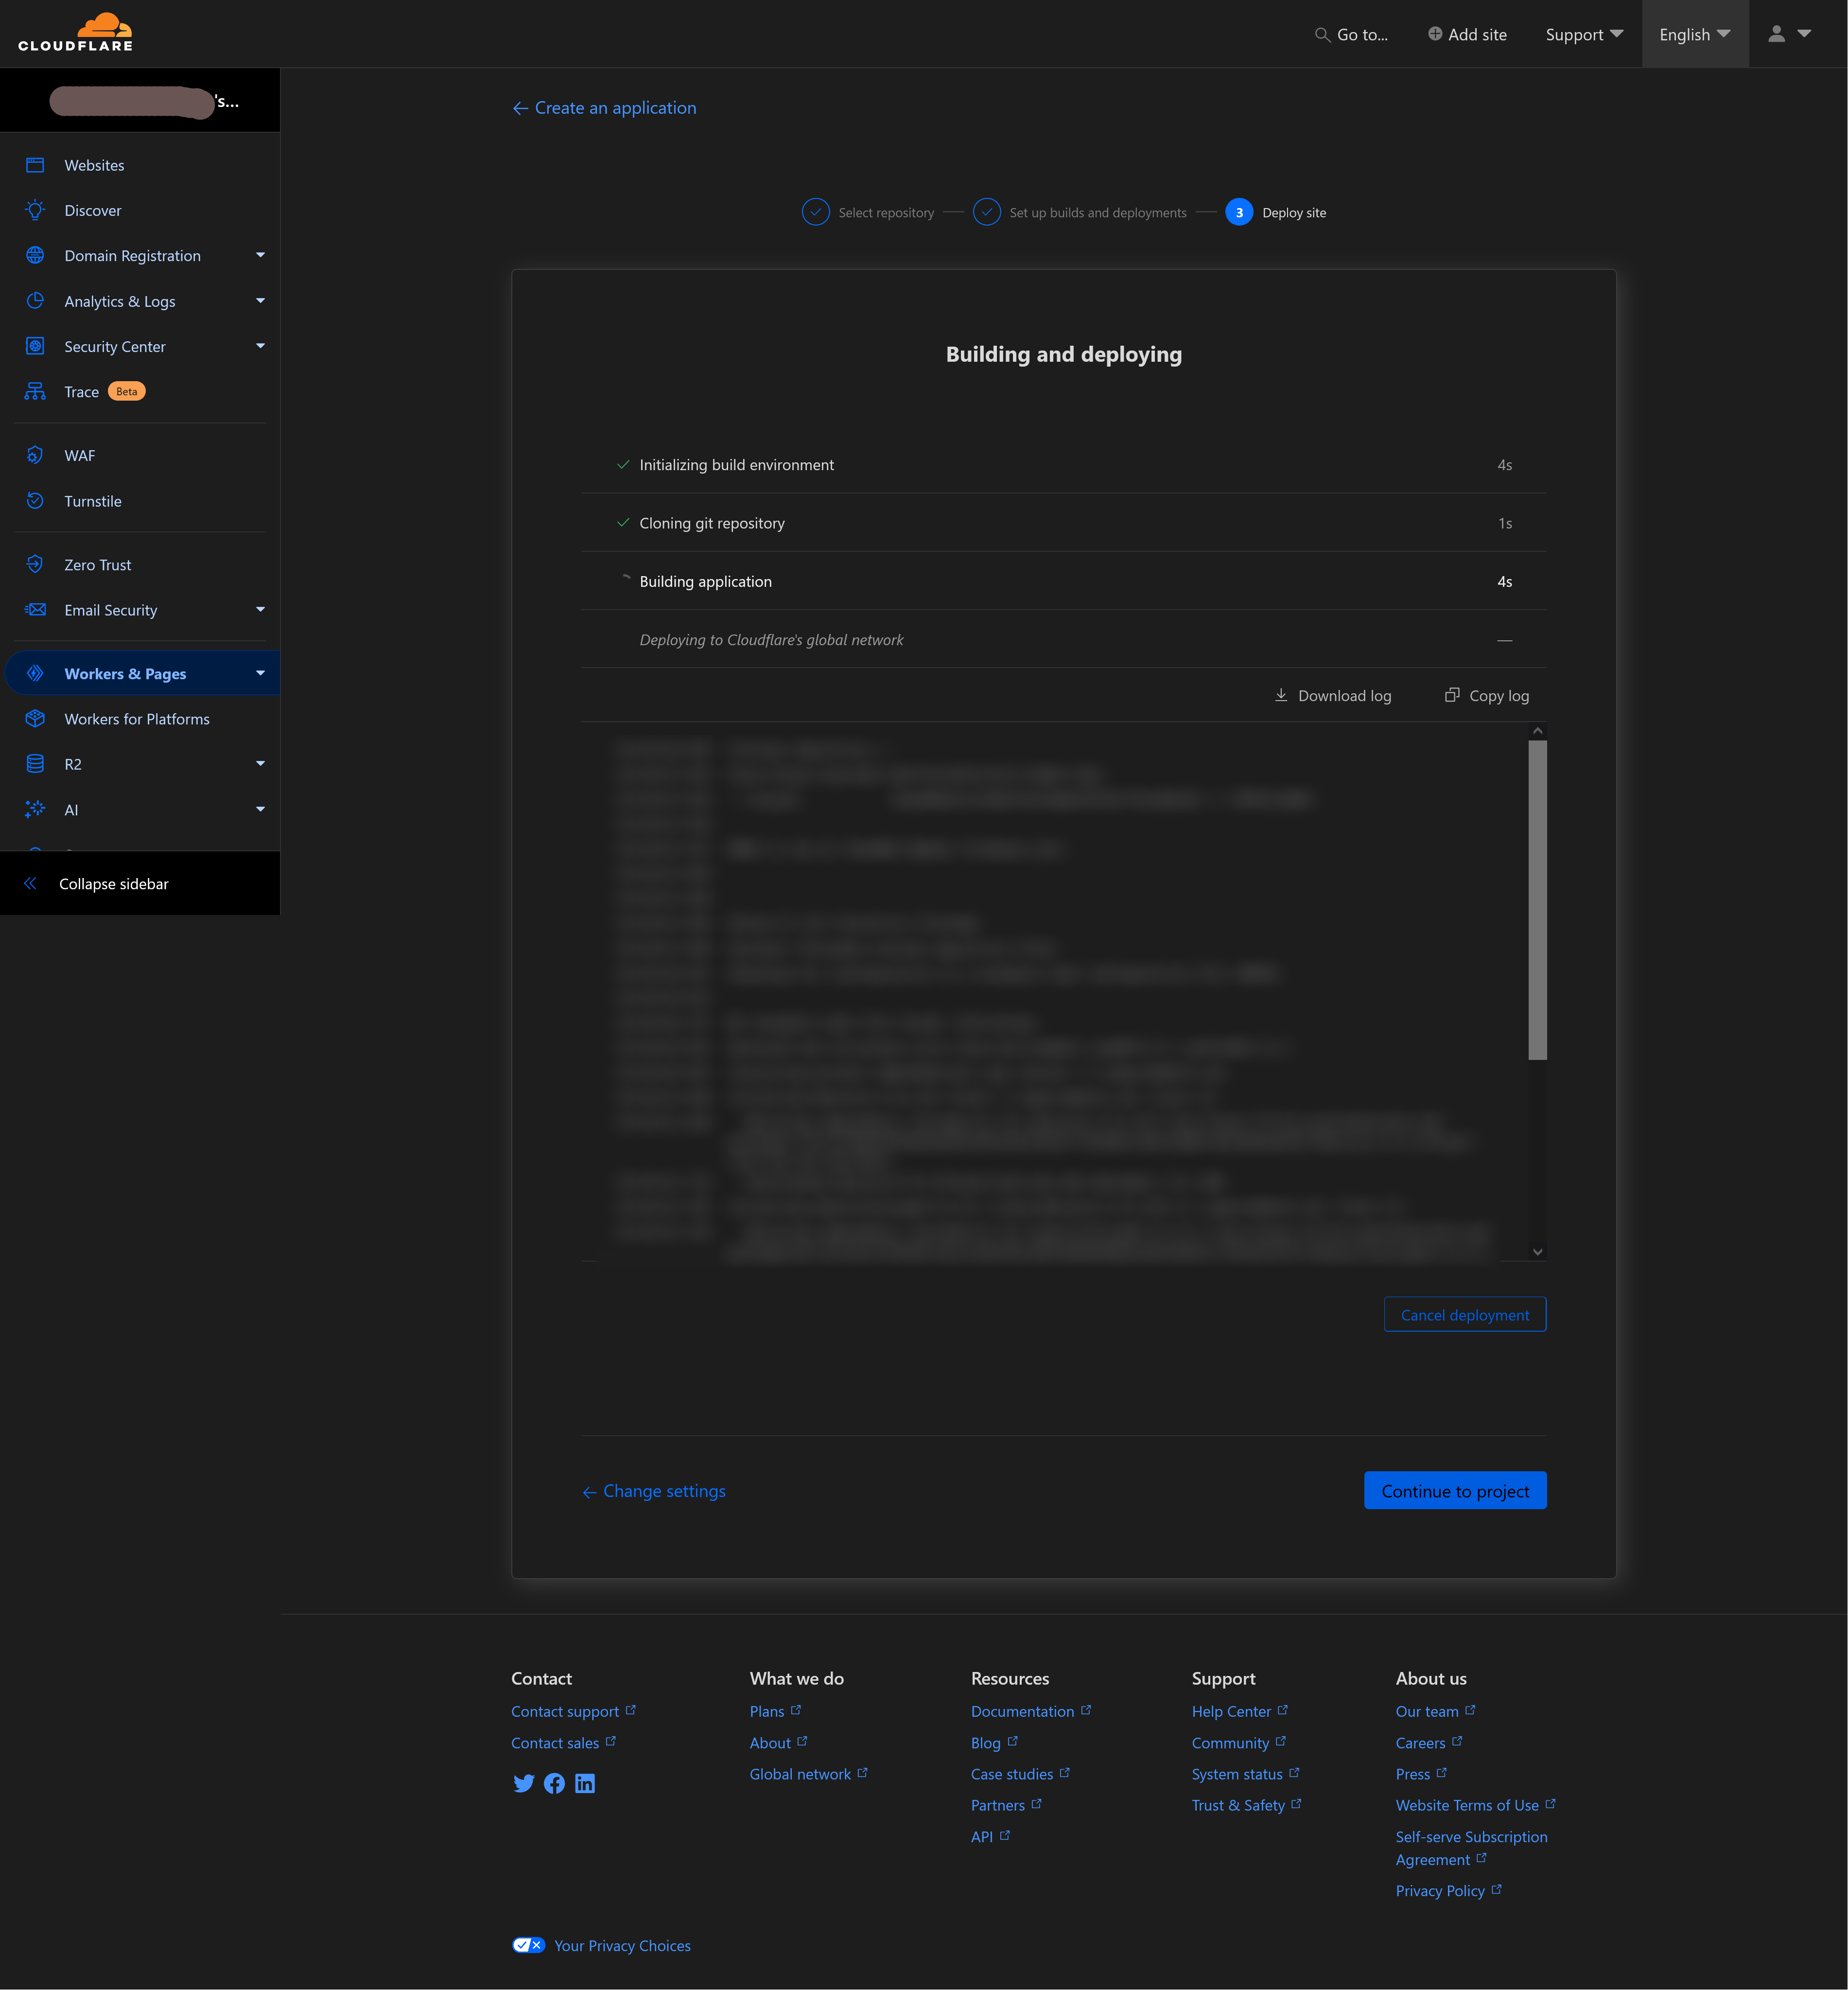
Task: Click the Zero Trust shield icon
Action: [x=35, y=564]
